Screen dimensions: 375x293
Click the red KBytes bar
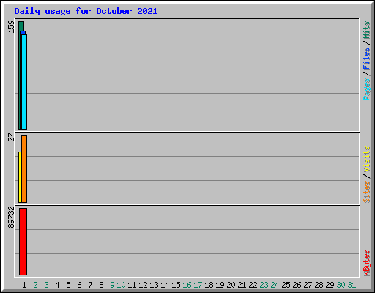[x=23, y=242]
